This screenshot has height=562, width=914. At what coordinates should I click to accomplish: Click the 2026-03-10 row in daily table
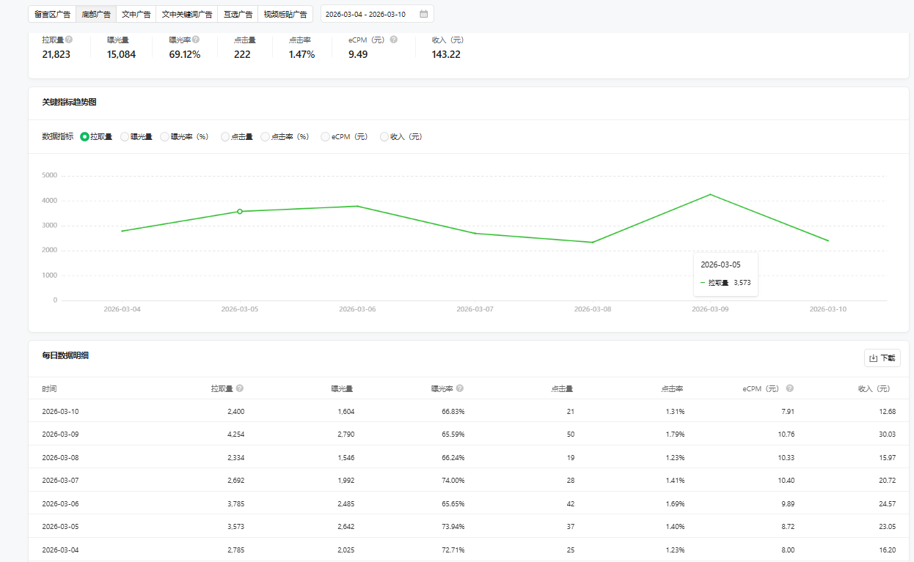point(469,411)
